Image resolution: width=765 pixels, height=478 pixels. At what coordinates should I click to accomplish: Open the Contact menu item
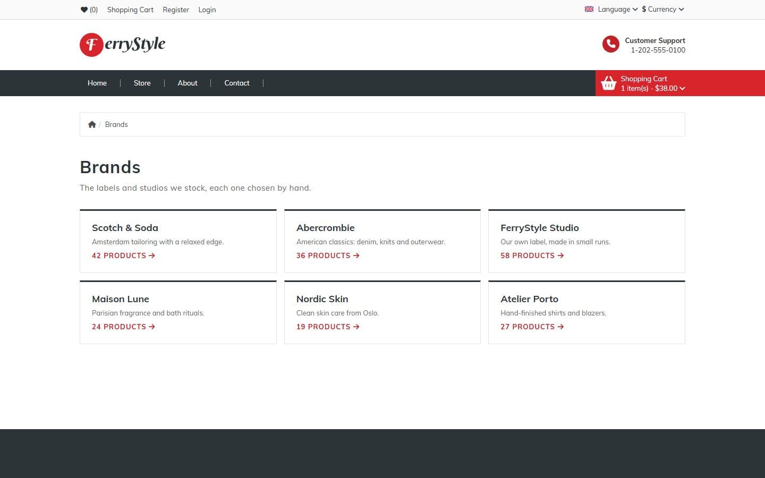237,83
